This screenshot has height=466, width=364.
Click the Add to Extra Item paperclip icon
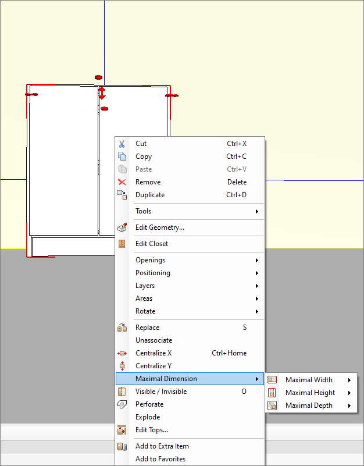122,446
